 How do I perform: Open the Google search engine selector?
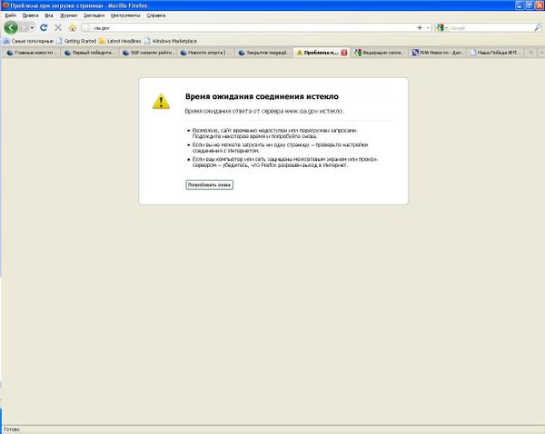441,28
